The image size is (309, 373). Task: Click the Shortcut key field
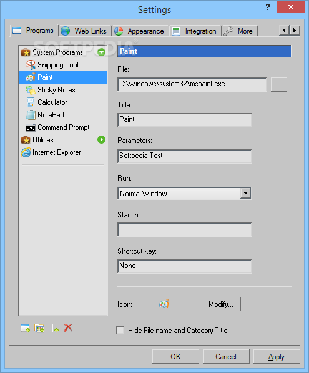point(184,266)
